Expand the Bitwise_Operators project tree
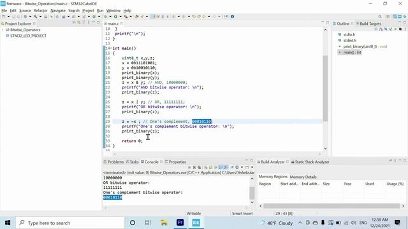 (x=3, y=30)
